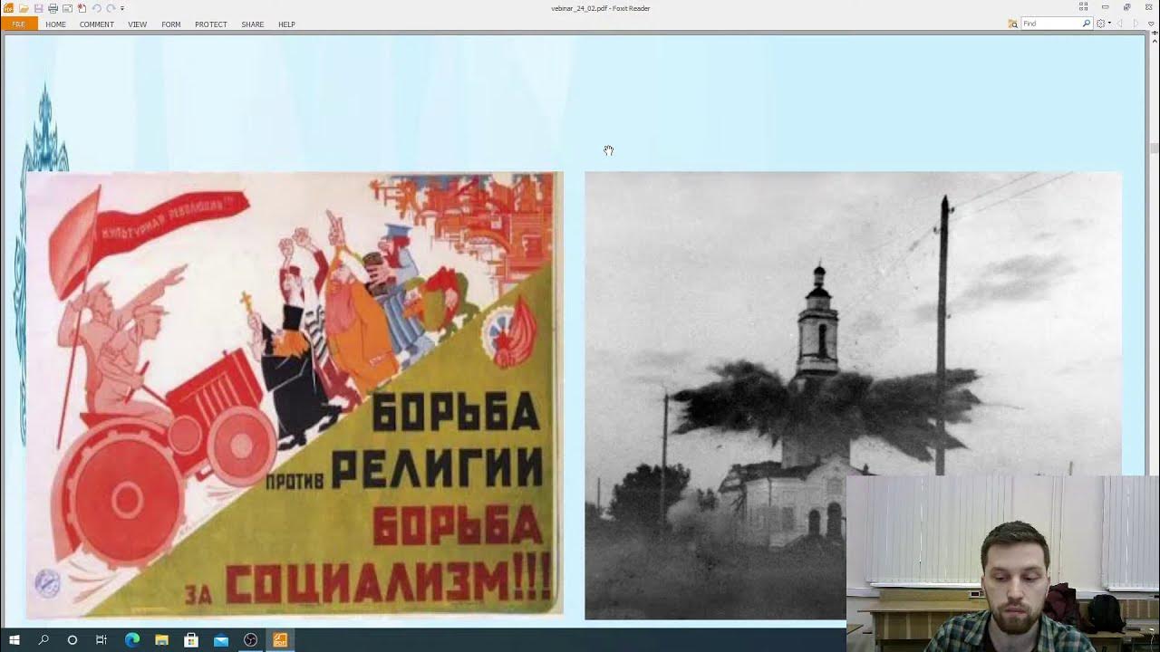Click the Open file folder icon
The height and width of the screenshot is (652, 1160).
pyautogui.click(x=24, y=8)
